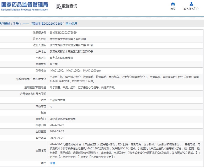Click the 国家药品监督管理局 logo
This screenshot has width=204, height=168.
coord(25,5)
